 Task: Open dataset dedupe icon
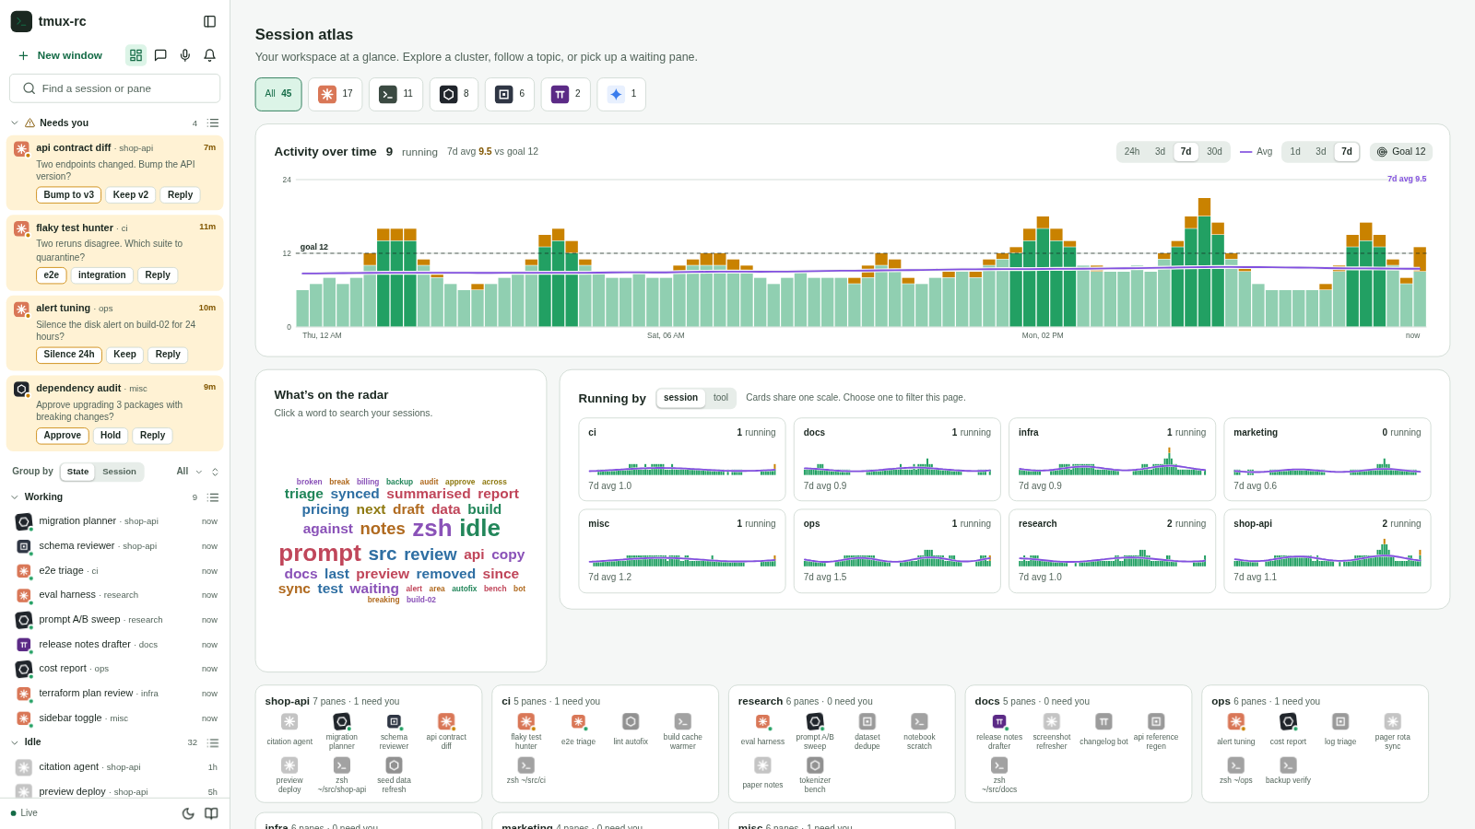click(x=867, y=722)
